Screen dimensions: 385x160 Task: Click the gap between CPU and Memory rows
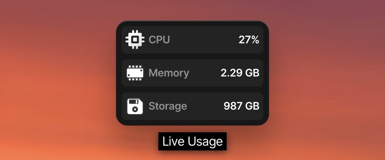[x=192, y=56]
